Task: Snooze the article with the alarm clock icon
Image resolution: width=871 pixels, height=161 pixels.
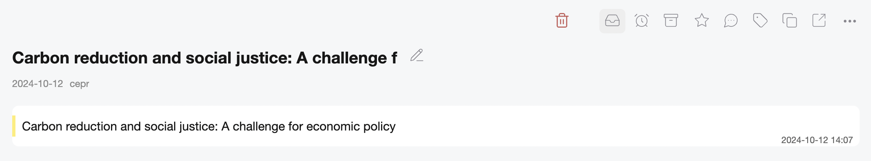Action: click(641, 20)
